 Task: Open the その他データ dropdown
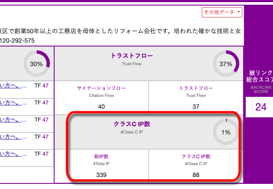[222, 12]
